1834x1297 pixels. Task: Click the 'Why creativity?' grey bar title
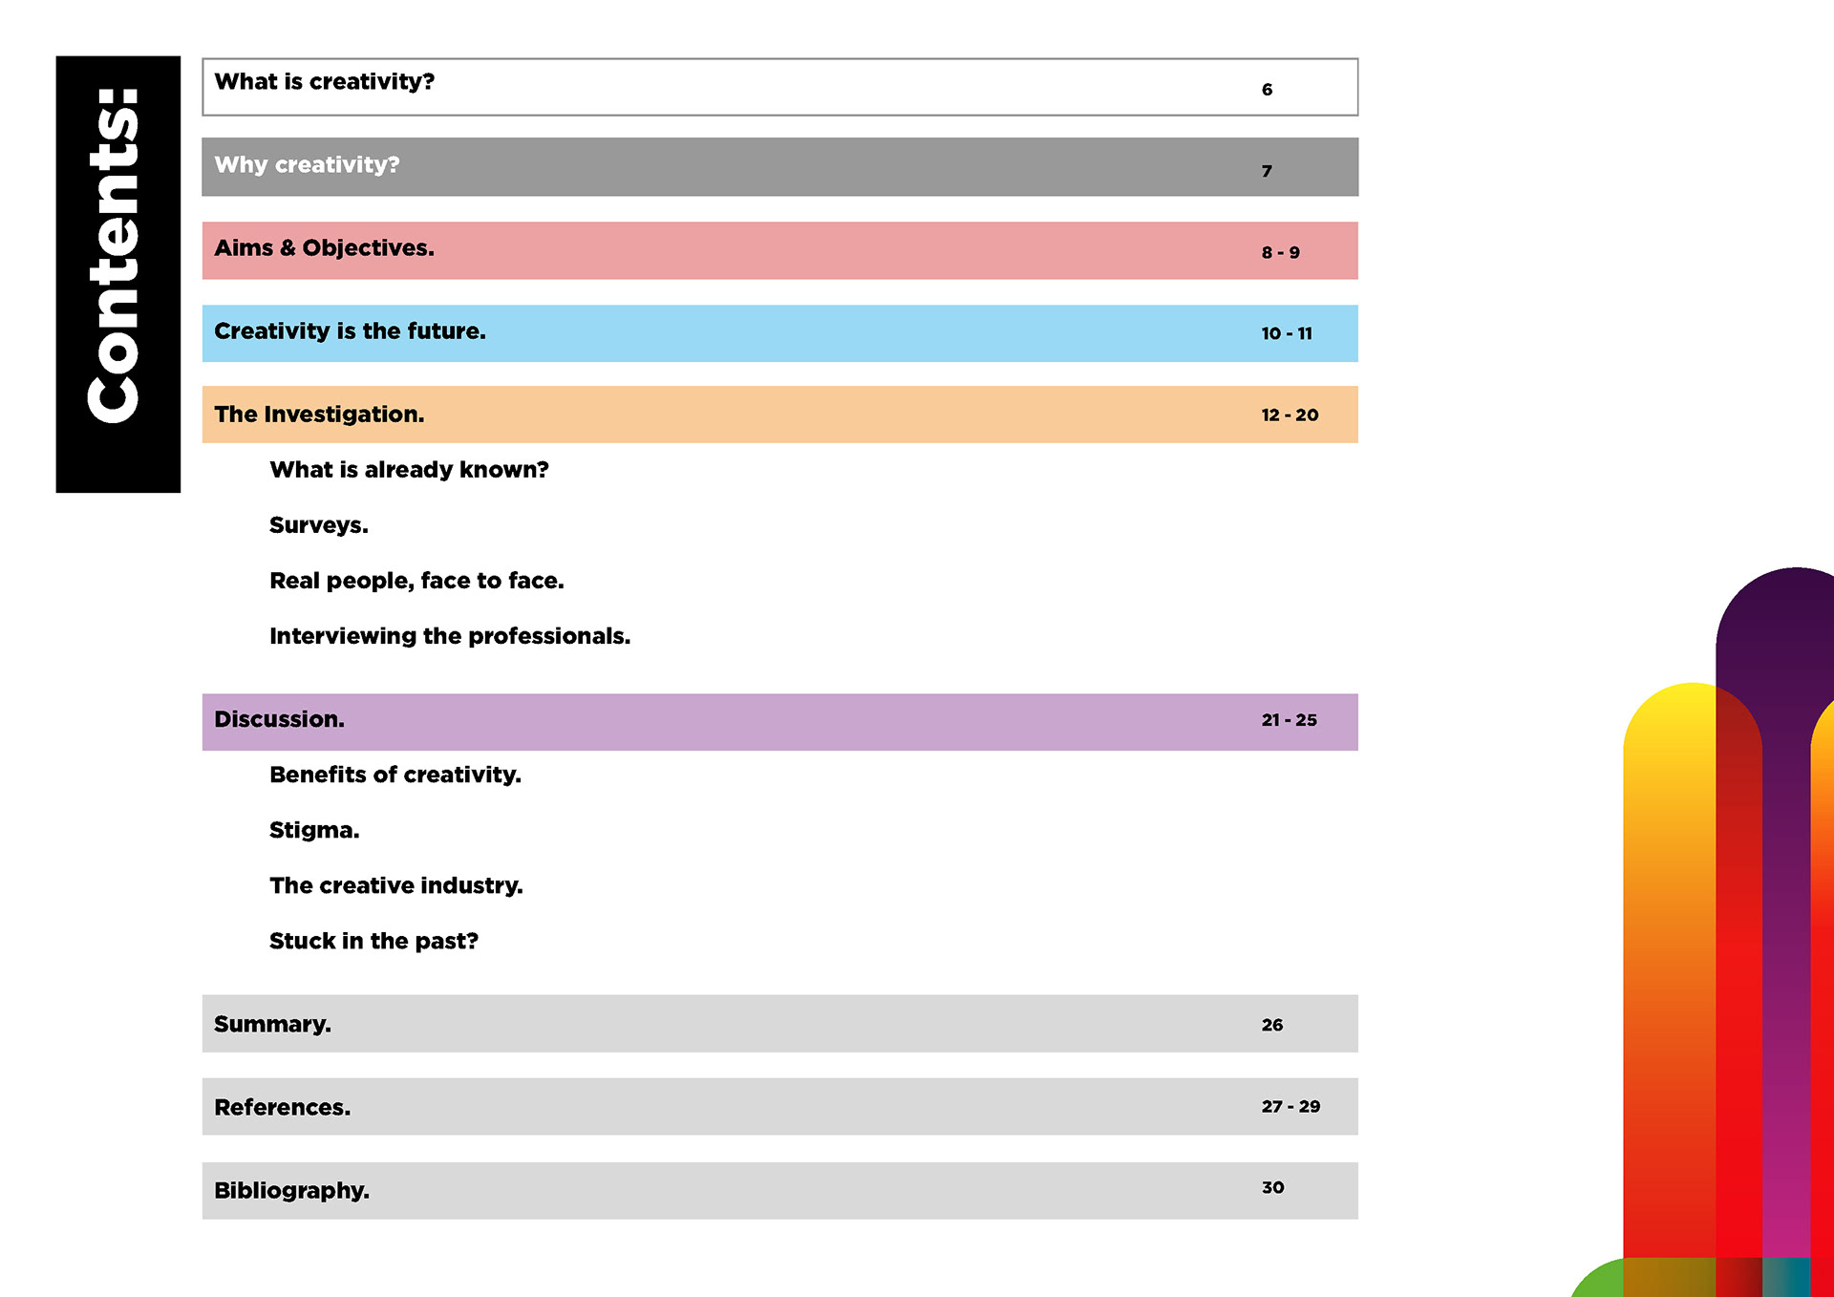pyautogui.click(x=307, y=165)
